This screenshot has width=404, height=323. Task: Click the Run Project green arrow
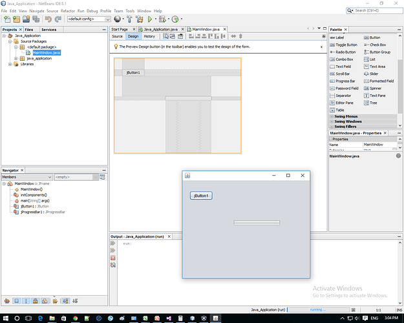coord(150,19)
